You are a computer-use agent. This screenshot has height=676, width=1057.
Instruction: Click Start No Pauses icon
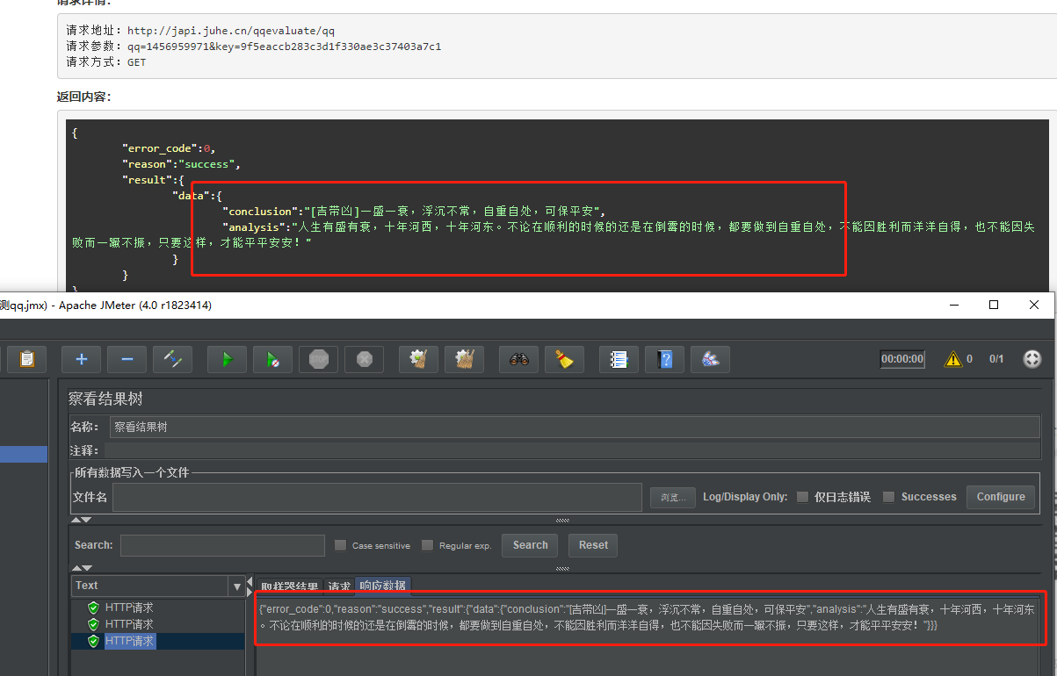coord(273,359)
